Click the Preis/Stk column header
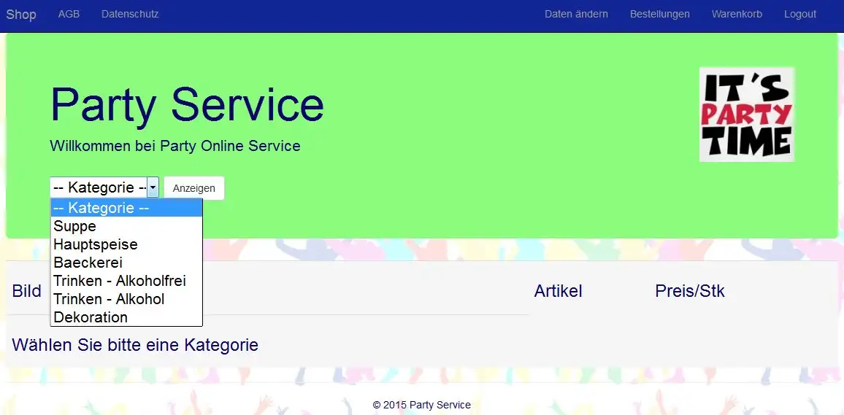Viewport: 844px width, 415px height. point(690,291)
